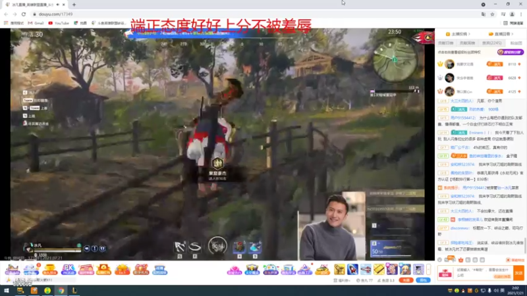
Task: Click the 鱼丸 77 balance text
Action: click(364, 280)
